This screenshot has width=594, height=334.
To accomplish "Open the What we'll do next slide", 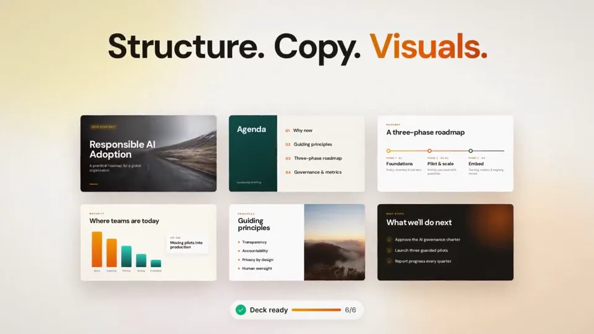I will tap(445, 242).
